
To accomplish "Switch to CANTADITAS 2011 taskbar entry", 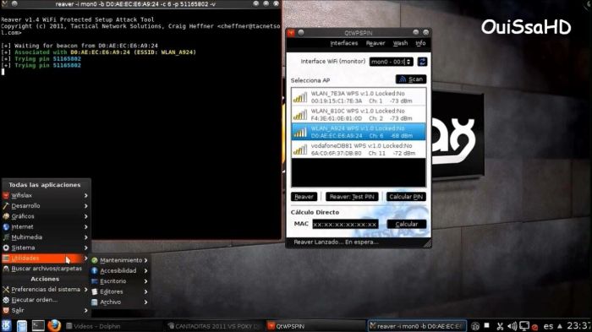I will click(x=215, y=326).
